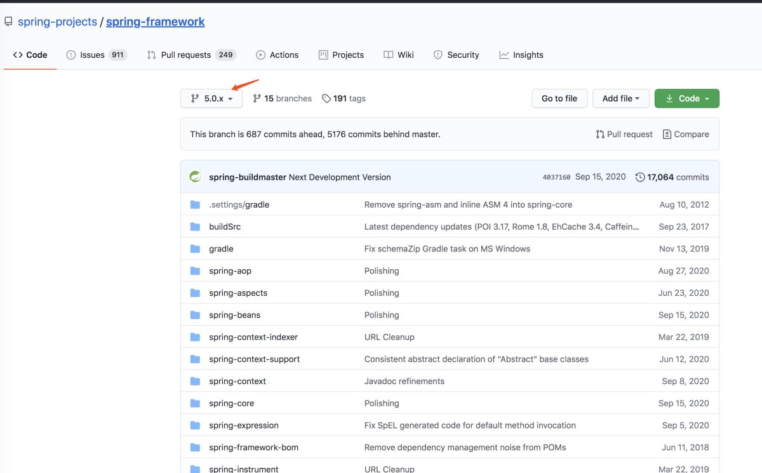Open commit history via 17,064 commits
Viewport: 762px width, 473px height.
point(672,177)
